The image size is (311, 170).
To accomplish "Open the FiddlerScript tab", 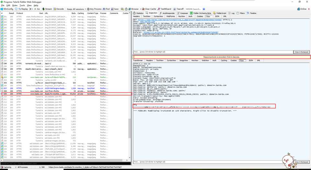I will tap(220, 13).
